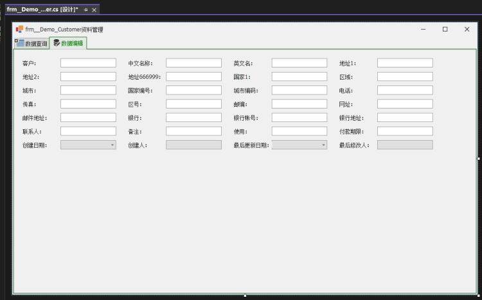Click the 备注 input field

193,131
